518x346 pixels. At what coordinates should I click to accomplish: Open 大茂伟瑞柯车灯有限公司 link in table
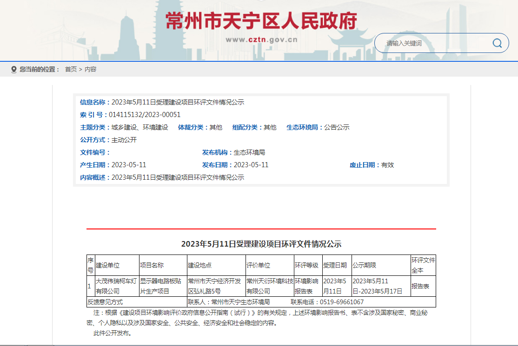[116, 286]
